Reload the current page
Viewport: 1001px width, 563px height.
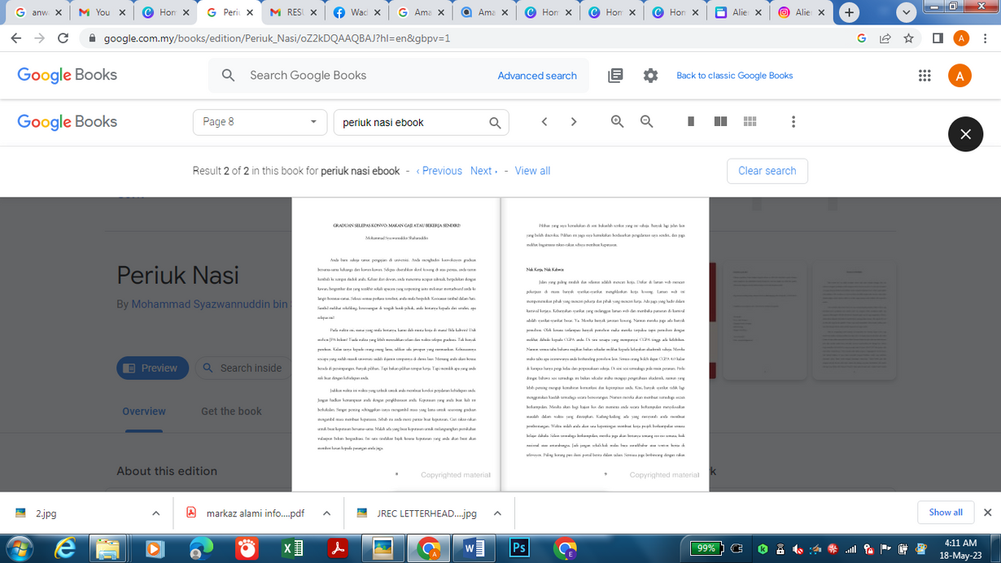coord(63,38)
